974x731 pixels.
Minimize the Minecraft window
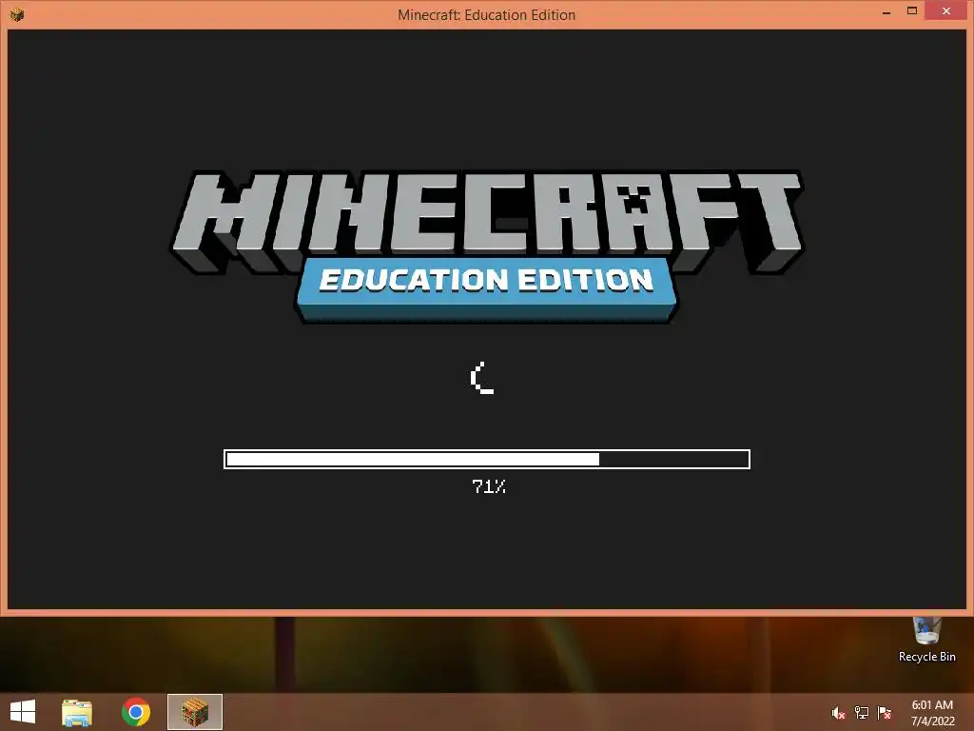tap(886, 11)
